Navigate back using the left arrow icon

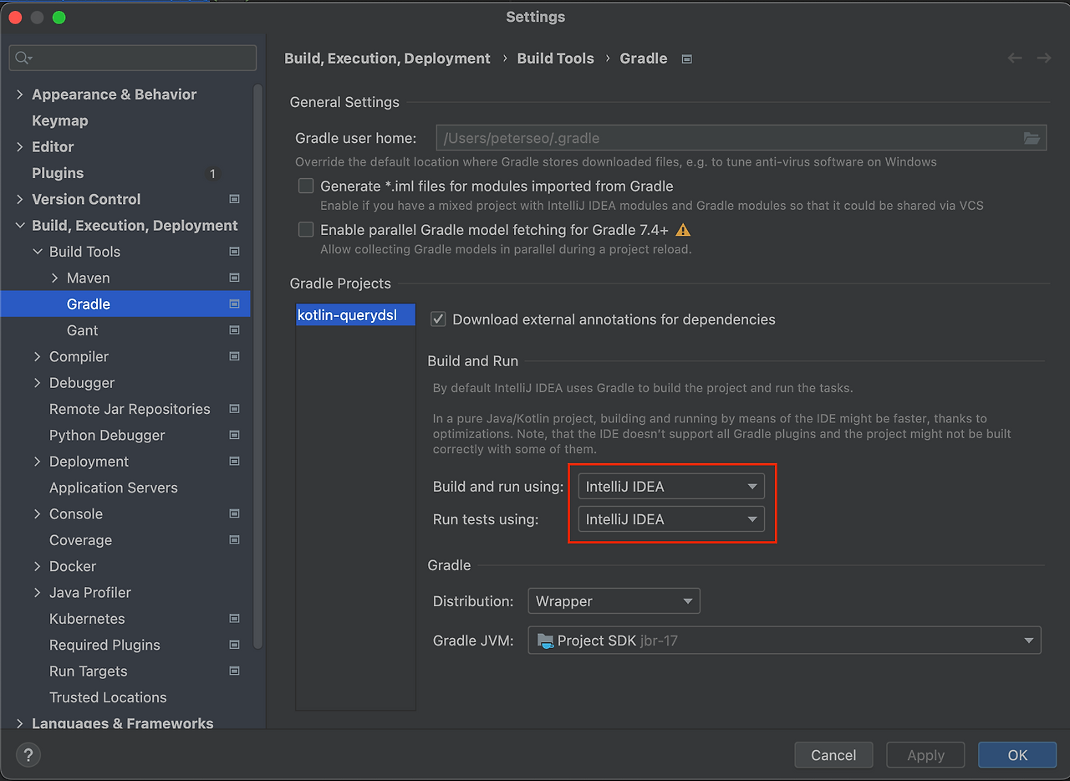click(x=1014, y=58)
